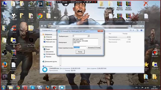
Task: Open Google Chrome desktop shortcut
Action: (x=40, y=17)
